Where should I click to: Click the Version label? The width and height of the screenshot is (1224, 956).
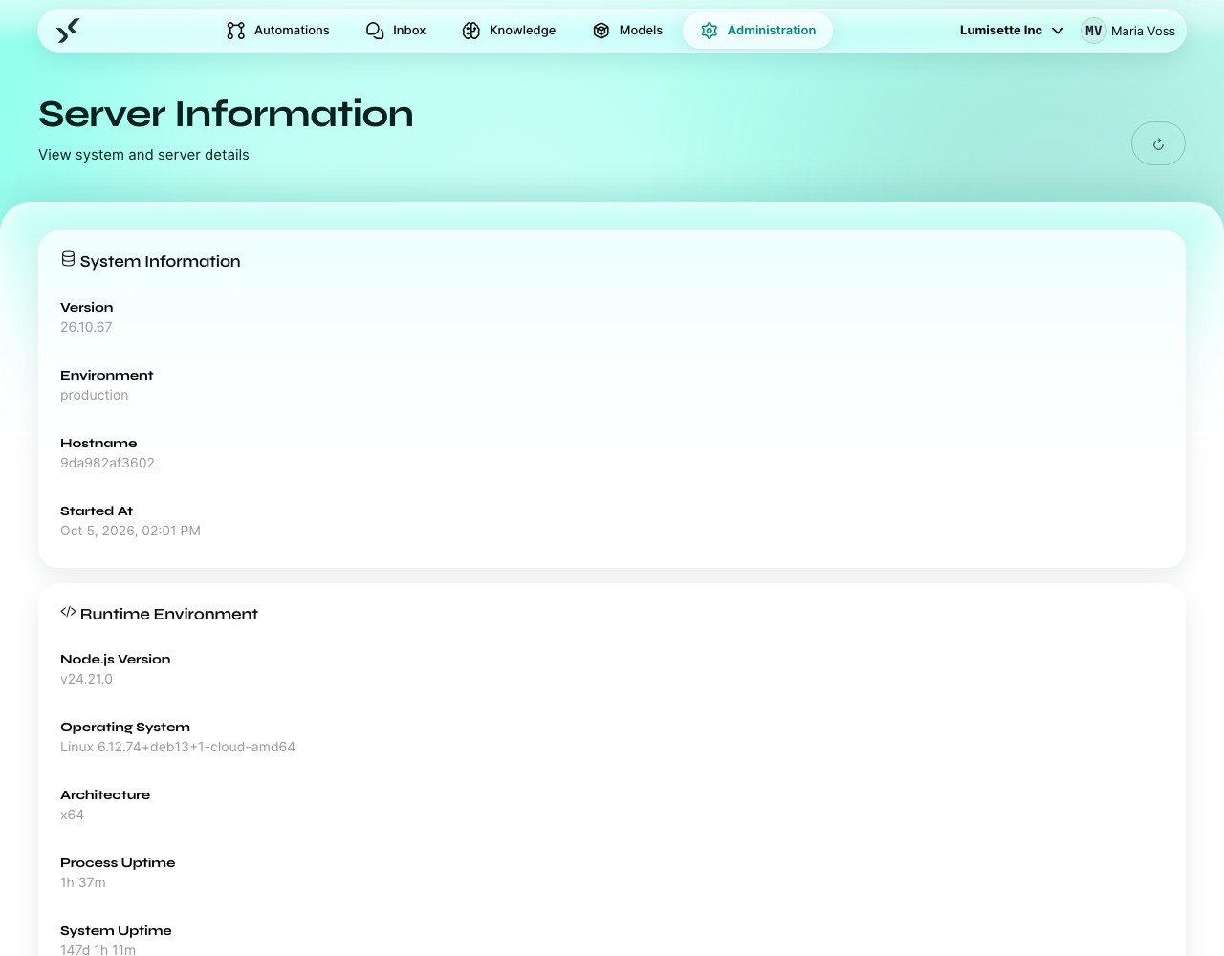87,307
